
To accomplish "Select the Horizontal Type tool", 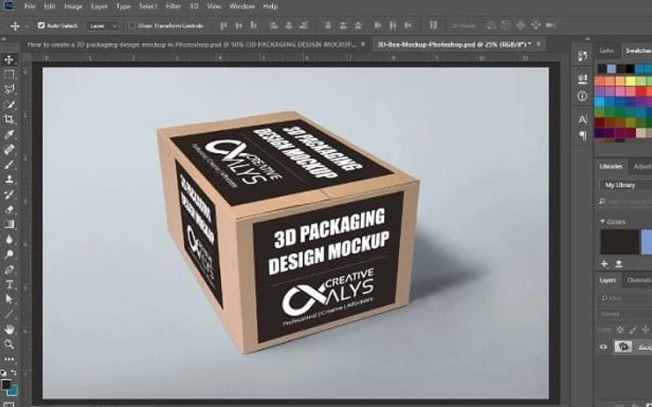I will [x=9, y=284].
